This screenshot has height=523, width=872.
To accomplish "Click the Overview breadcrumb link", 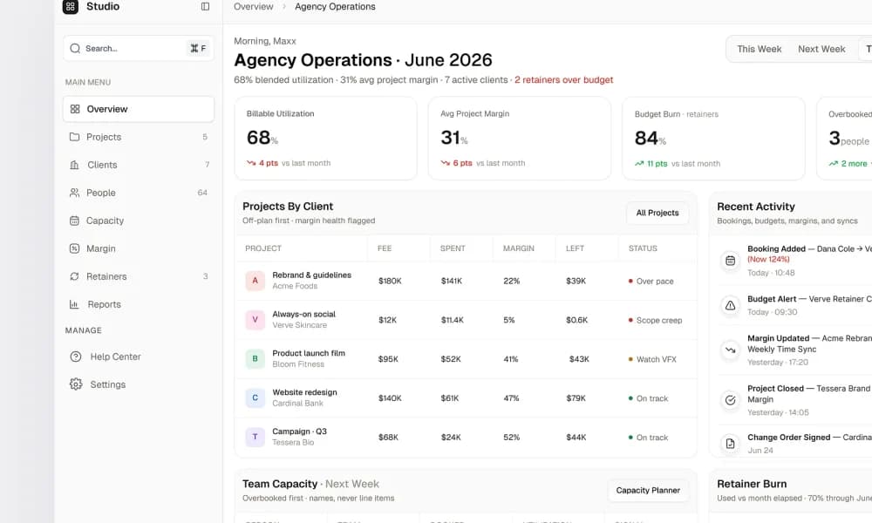I will pos(253,7).
